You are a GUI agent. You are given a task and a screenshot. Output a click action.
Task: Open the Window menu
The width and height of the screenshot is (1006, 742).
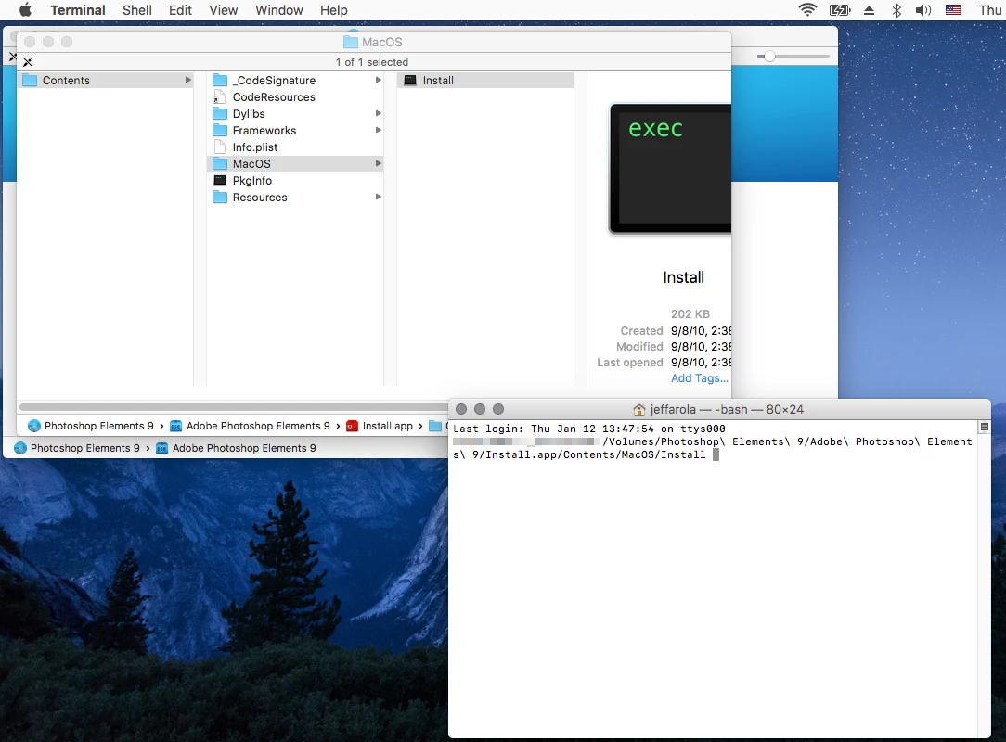tap(279, 9)
